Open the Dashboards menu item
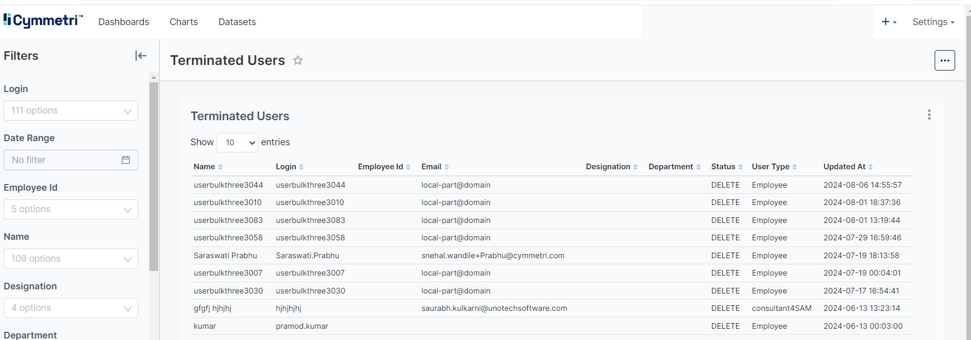971x340 pixels. (124, 22)
